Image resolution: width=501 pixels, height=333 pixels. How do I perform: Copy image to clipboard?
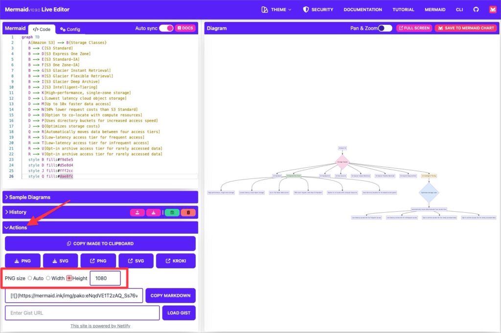(100, 244)
